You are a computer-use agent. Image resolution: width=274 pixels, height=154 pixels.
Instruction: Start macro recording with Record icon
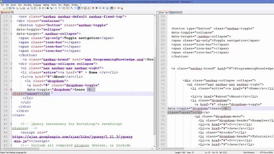(x=93, y=8)
